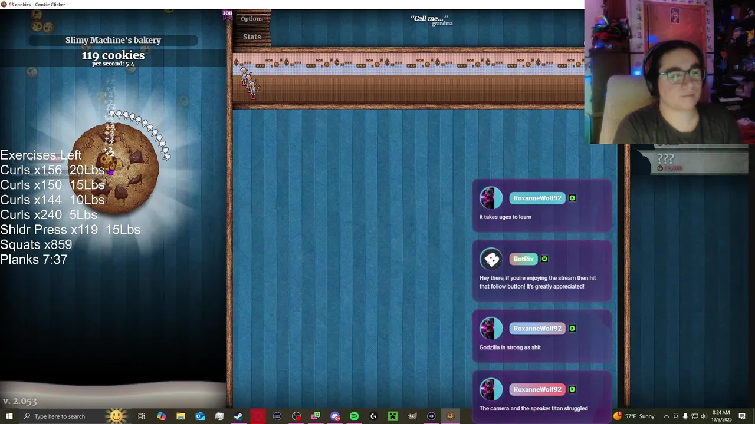Open the weather widget showing 57°F Sunny

634,416
